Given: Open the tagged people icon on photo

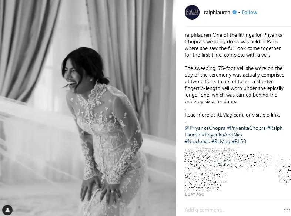Looking at the screenshot, I should coord(7,210).
